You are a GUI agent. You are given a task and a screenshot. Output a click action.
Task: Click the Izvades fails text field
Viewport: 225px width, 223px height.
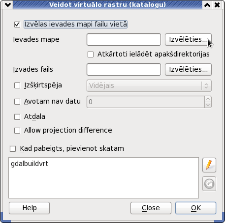[124, 70]
